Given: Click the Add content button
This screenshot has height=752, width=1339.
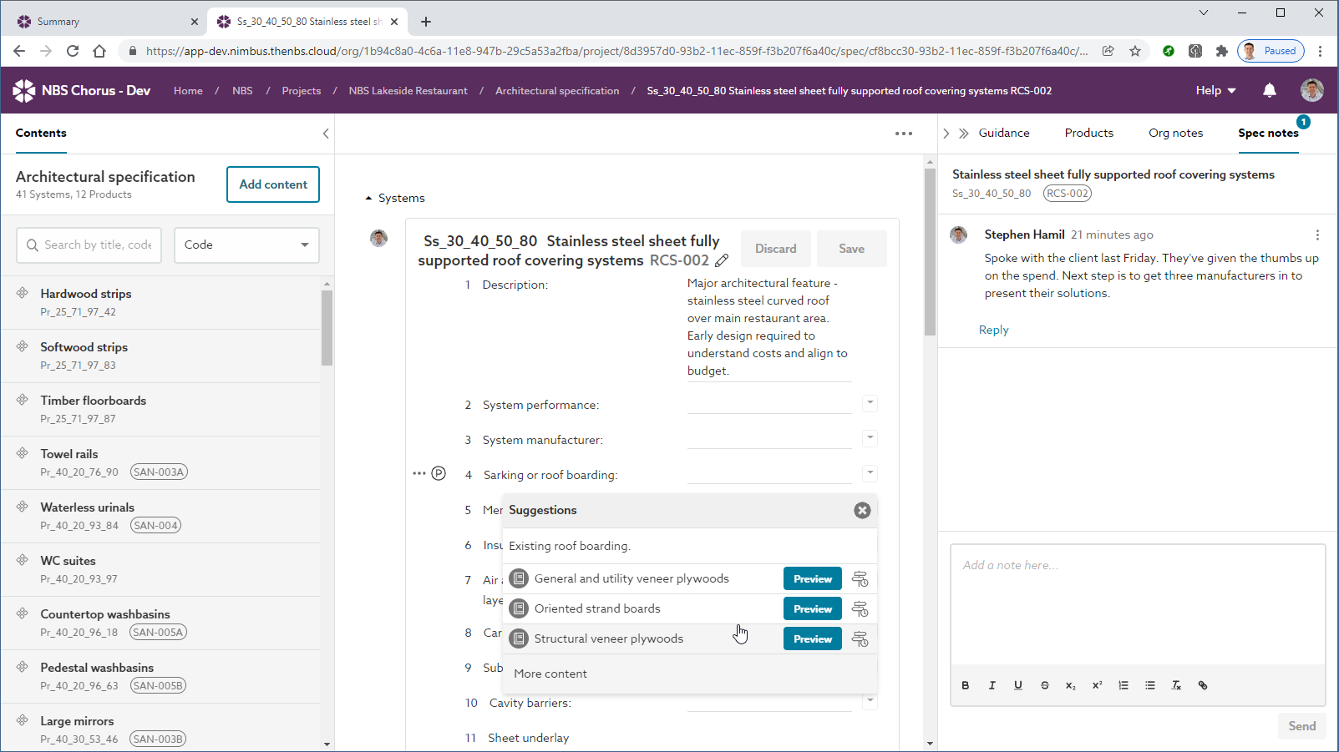Looking at the screenshot, I should pos(273,184).
